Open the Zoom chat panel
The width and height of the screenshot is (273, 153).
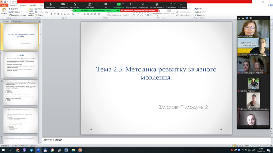(x=106, y=5)
